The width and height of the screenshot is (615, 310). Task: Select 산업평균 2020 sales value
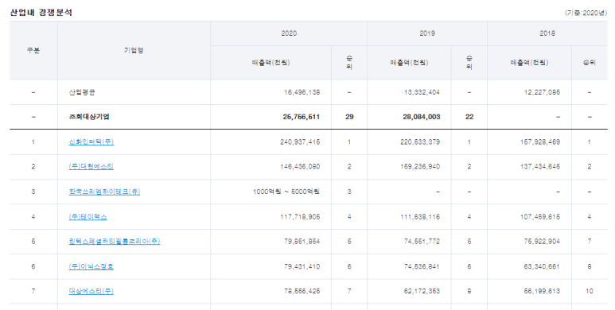[x=302, y=92]
